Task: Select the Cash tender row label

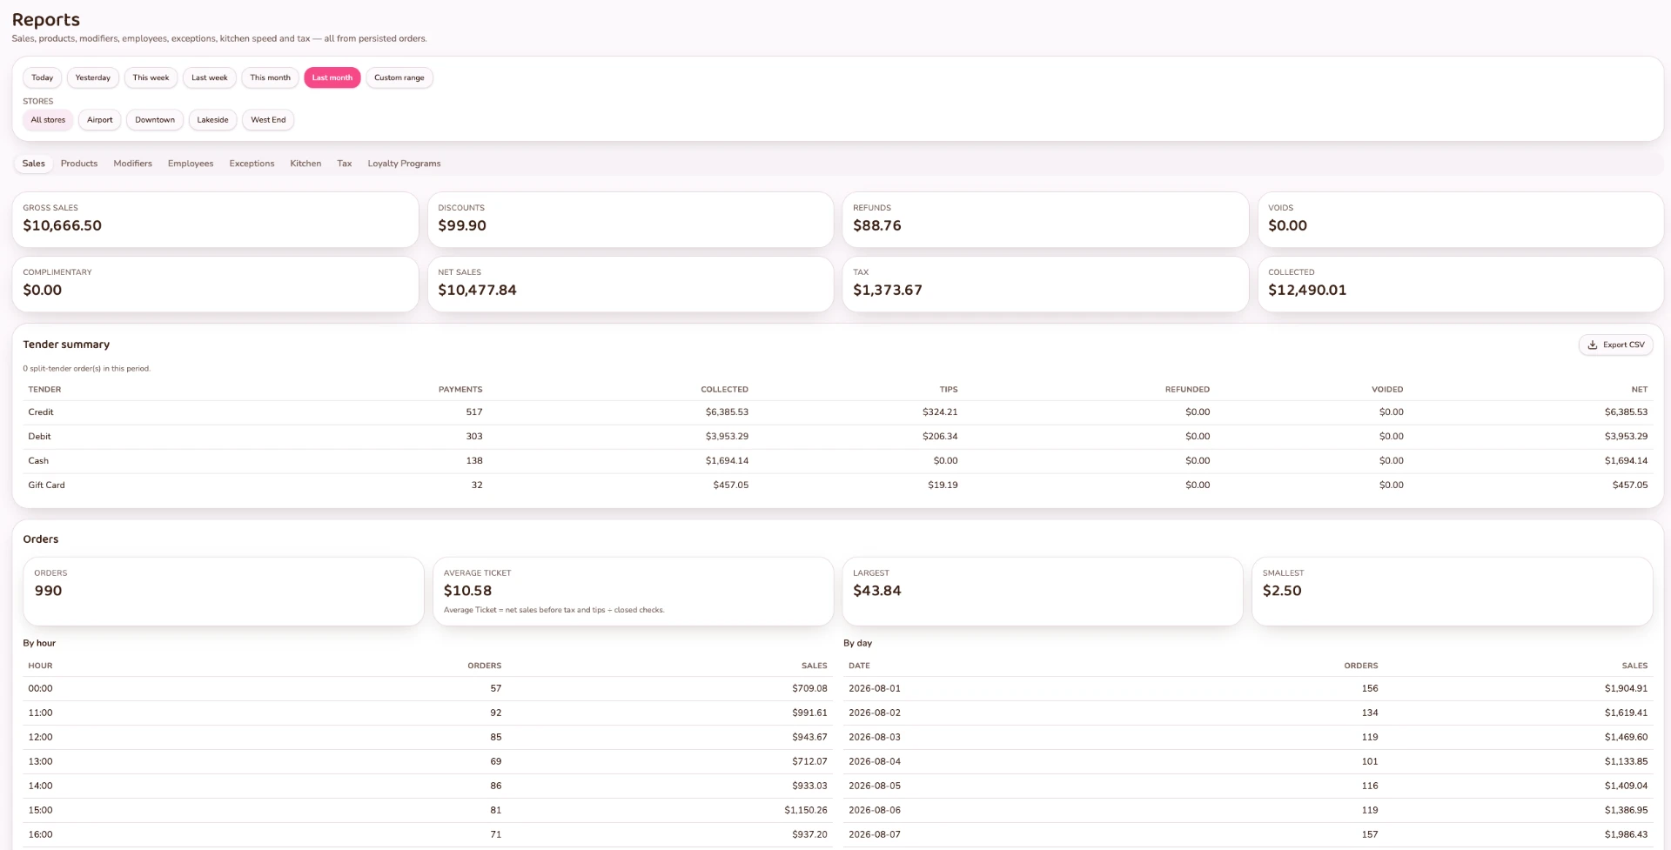Action: (38, 461)
